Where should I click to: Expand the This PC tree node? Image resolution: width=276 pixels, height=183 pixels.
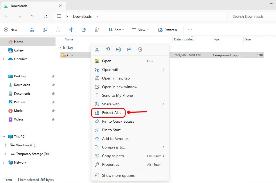point(4,137)
